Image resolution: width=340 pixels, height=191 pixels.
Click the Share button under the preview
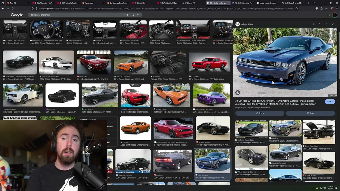click(260, 113)
